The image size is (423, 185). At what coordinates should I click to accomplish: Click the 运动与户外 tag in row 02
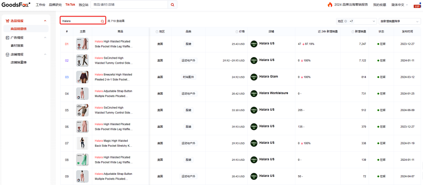click(x=188, y=61)
